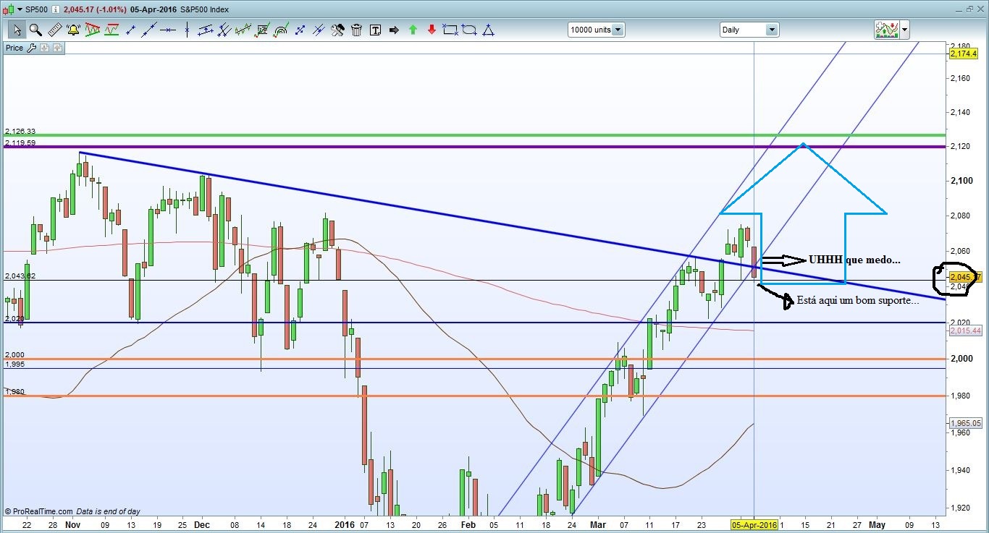The image size is (989, 533).
Task: Open the alarm bell alert tool
Action: coord(73,30)
